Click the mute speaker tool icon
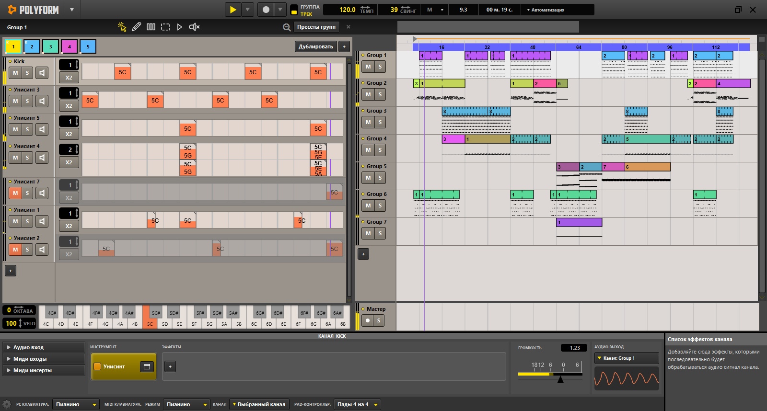 click(x=194, y=27)
